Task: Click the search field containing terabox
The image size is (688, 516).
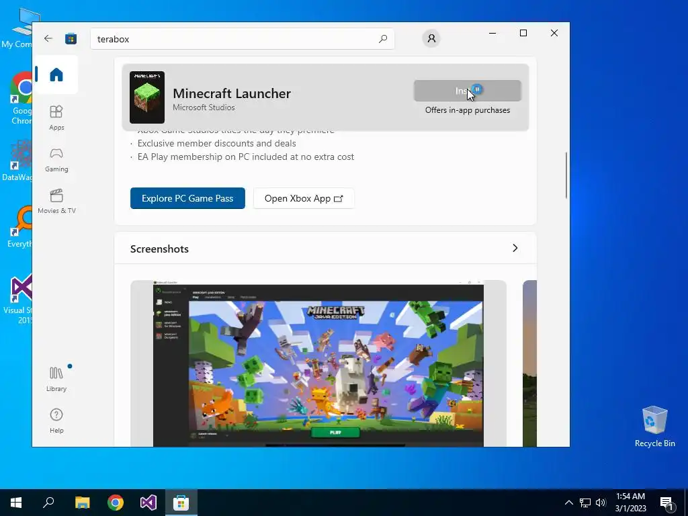Action: (x=242, y=38)
